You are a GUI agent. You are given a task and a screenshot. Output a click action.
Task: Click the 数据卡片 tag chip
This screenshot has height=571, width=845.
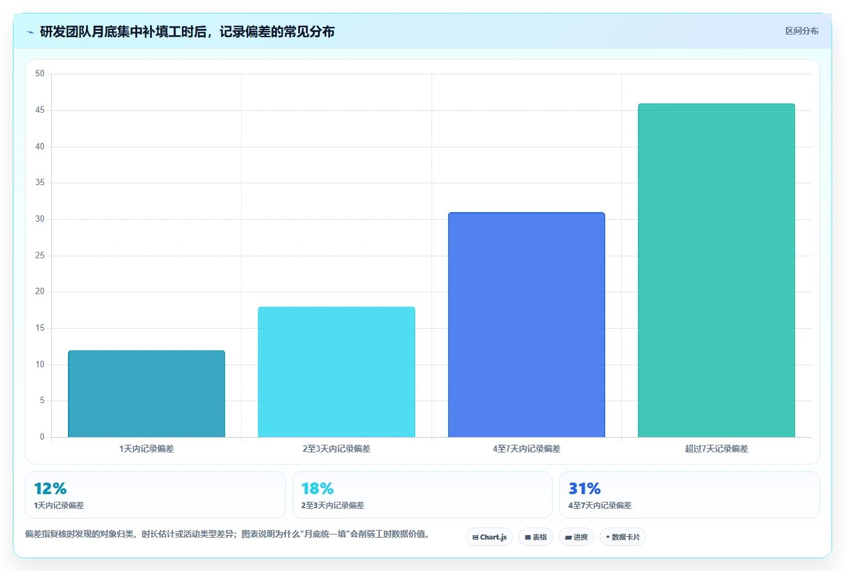click(x=623, y=537)
